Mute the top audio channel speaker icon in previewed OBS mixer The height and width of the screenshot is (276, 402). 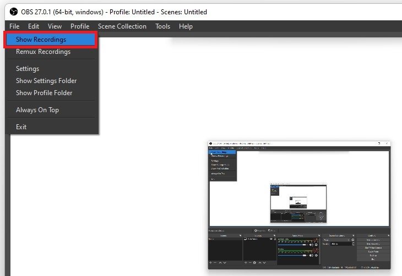[x=311, y=245]
